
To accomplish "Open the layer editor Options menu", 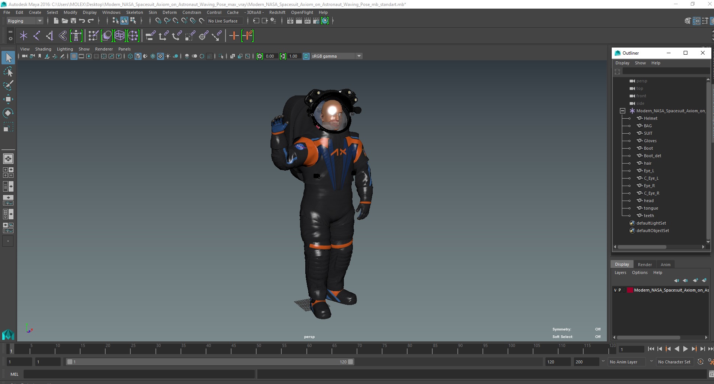I will tap(639, 272).
